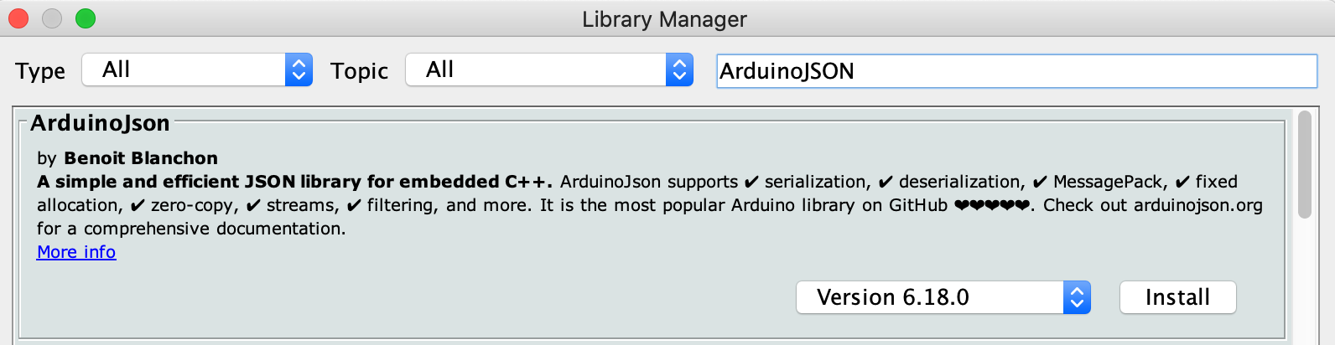Open the Topic filter dropdown
The width and height of the screenshot is (1335, 345).
(x=549, y=70)
